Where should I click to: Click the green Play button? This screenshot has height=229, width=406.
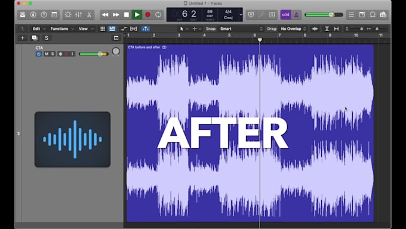[x=137, y=15]
